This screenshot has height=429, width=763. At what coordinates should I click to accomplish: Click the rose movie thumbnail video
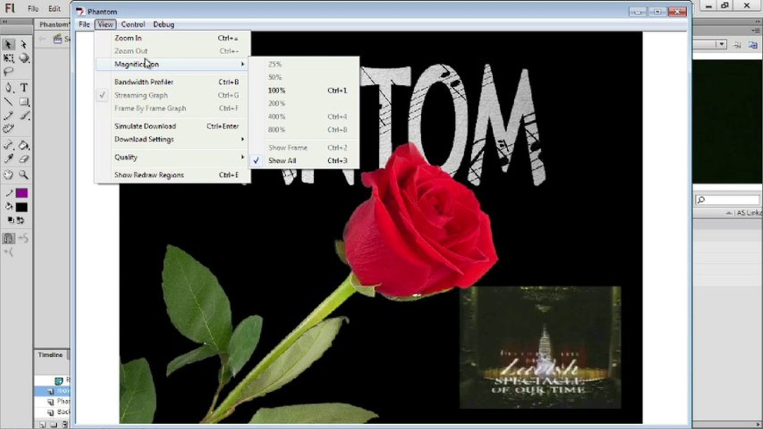click(540, 347)
